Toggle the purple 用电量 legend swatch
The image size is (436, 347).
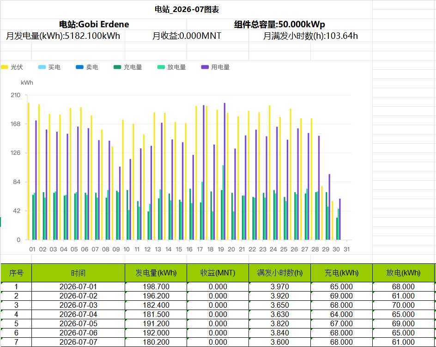[x=205, y=67]
